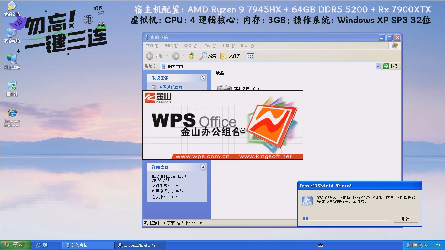Switch to 我的电脑 taskbar button
Image resolution: width=445 pixels, height=250 pixels.
[88, 245]
